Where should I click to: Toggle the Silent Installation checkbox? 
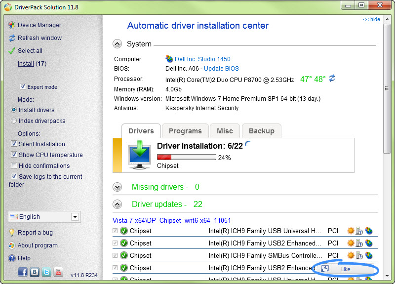point(14,144)
